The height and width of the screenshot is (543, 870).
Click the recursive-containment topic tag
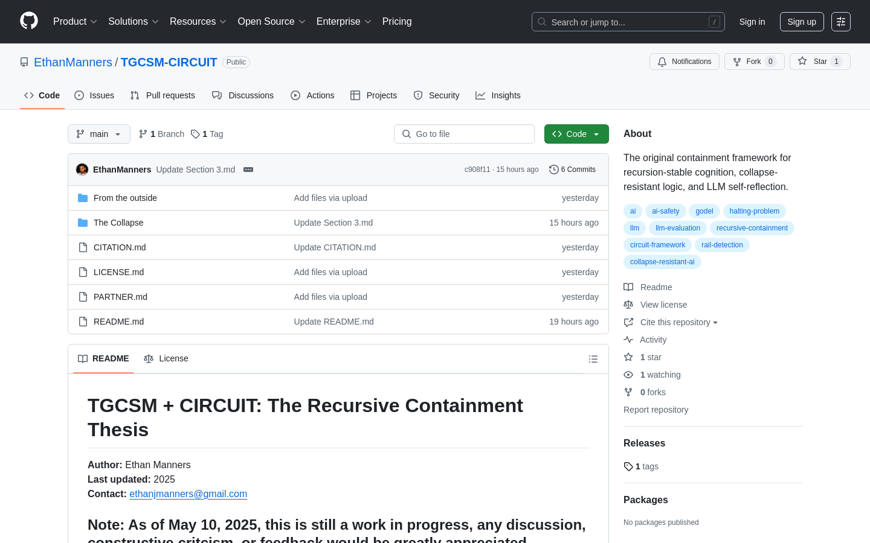[x=752, y=228]
